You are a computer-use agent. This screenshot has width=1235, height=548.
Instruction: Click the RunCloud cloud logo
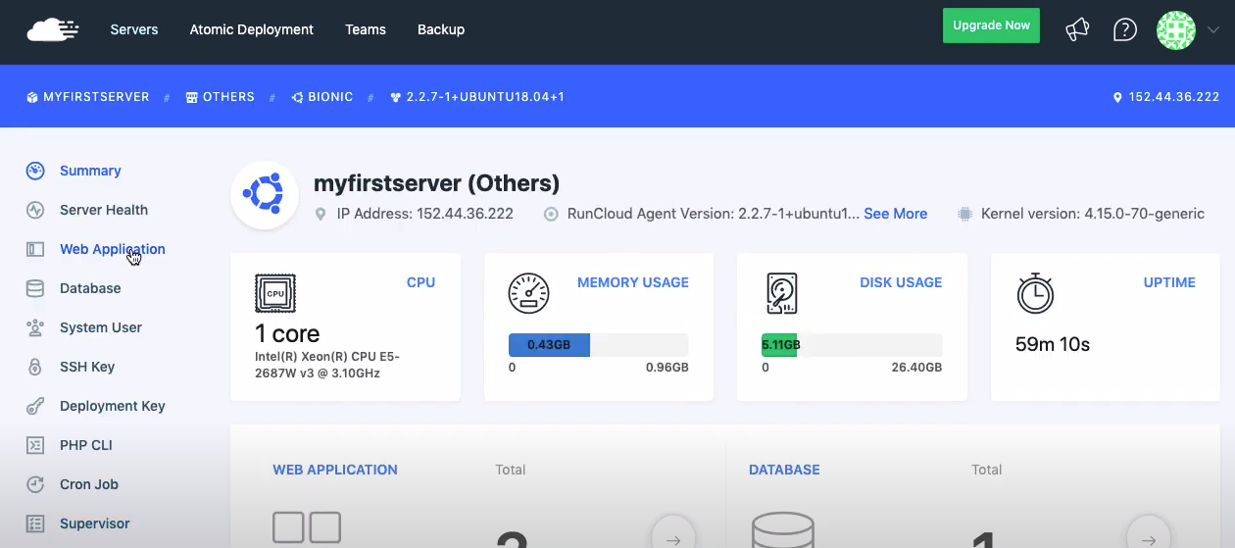pos(52,29)
